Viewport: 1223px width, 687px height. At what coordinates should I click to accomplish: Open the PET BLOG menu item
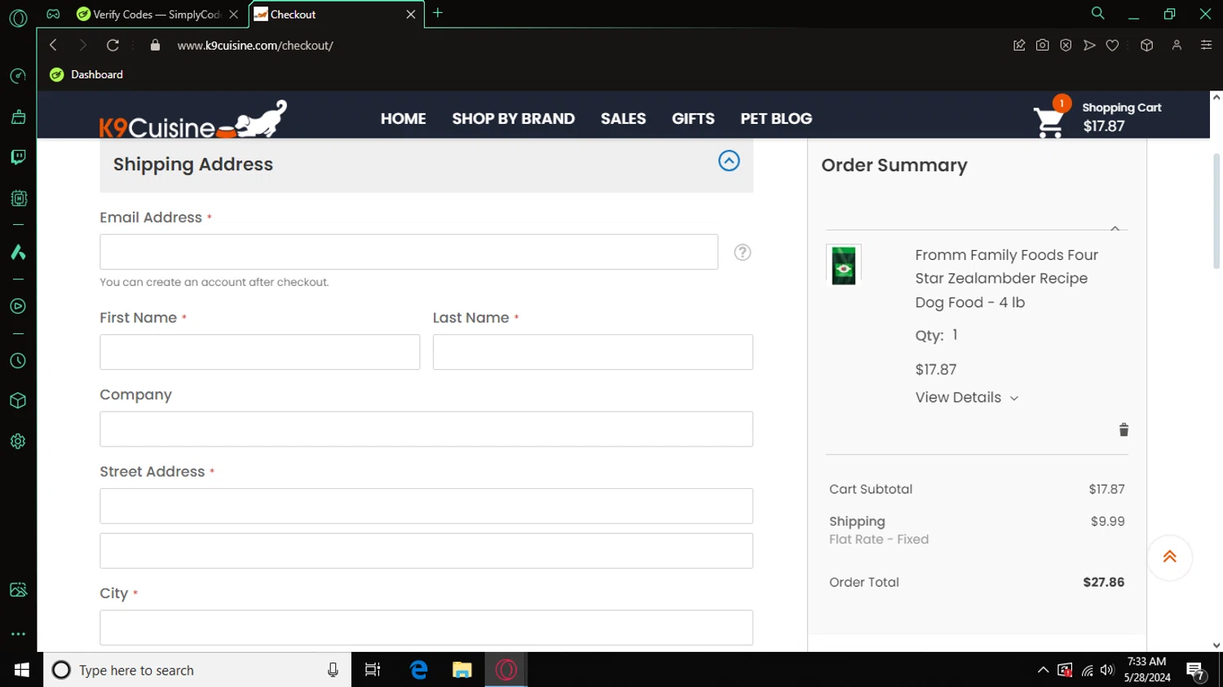(776, 119)
